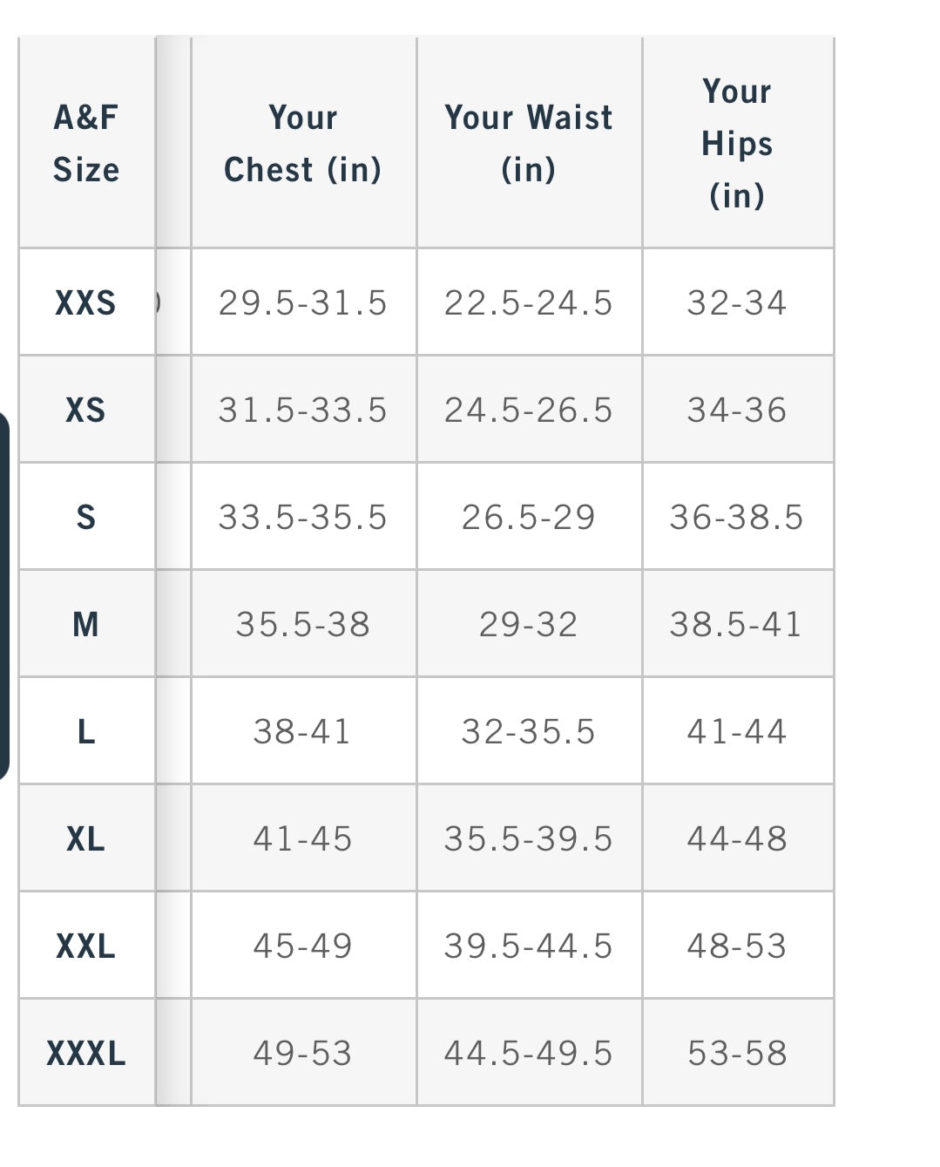Click the XS size label
The width and height of the screenshot is (940, 1167).
coord(85,410)
